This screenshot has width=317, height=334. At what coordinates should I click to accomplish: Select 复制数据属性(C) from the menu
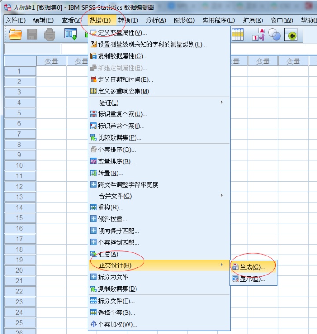[x=159, y=56]
